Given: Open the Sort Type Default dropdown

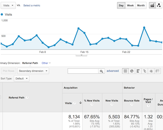Looking at the screenshot, I should [x=21, y=78].
